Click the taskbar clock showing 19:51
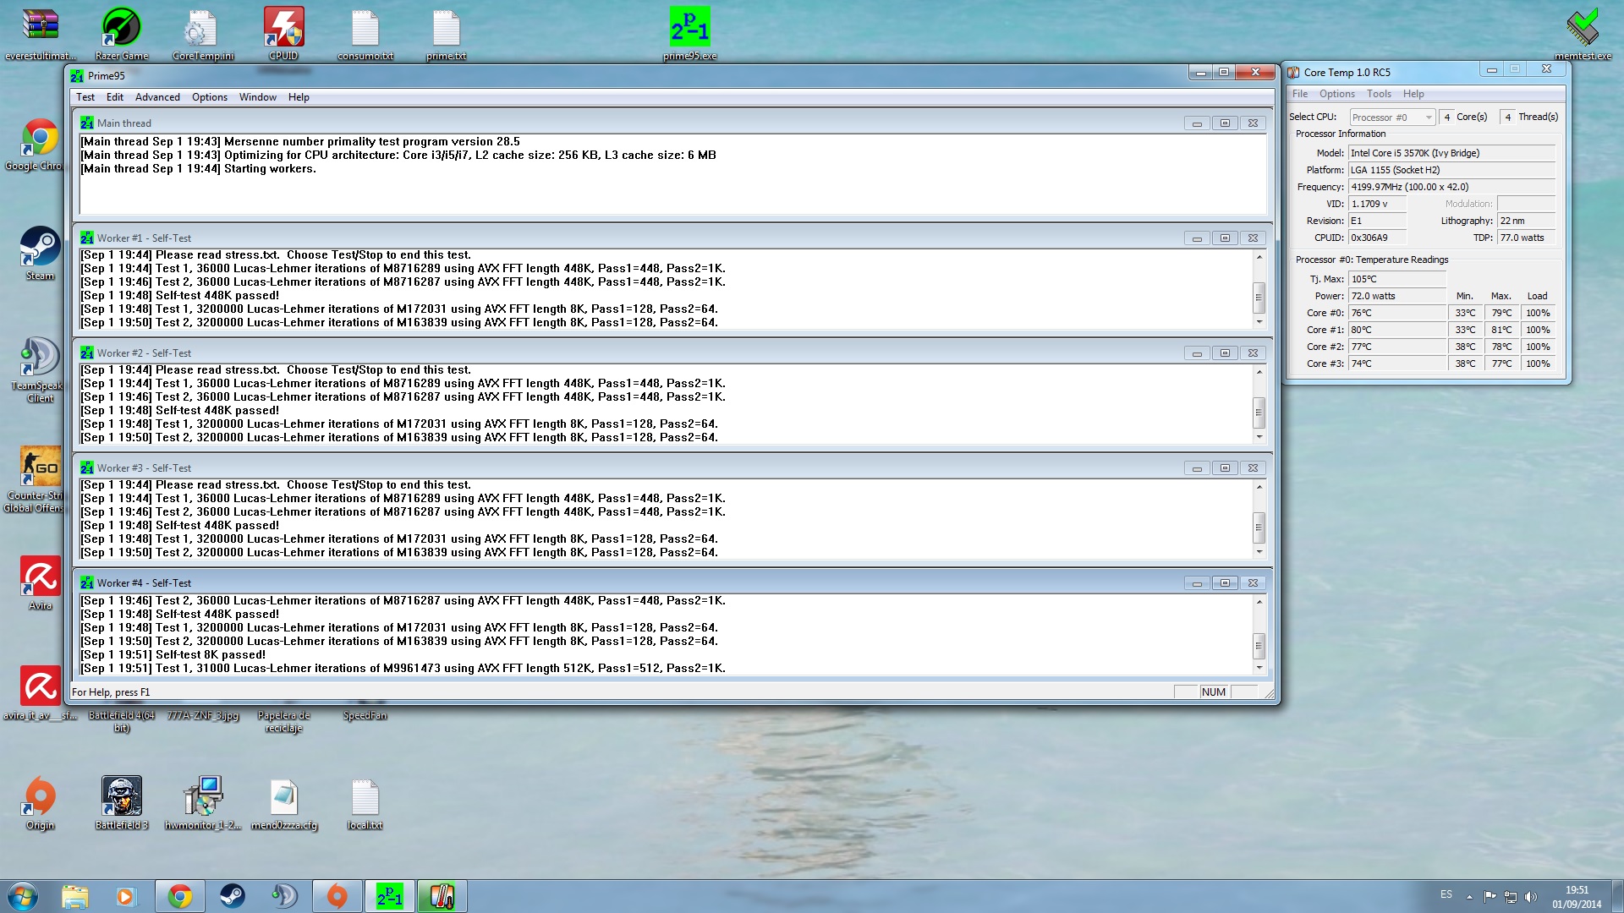The width and height of the screenshot is (1624, 913). tap(1576, 897)
